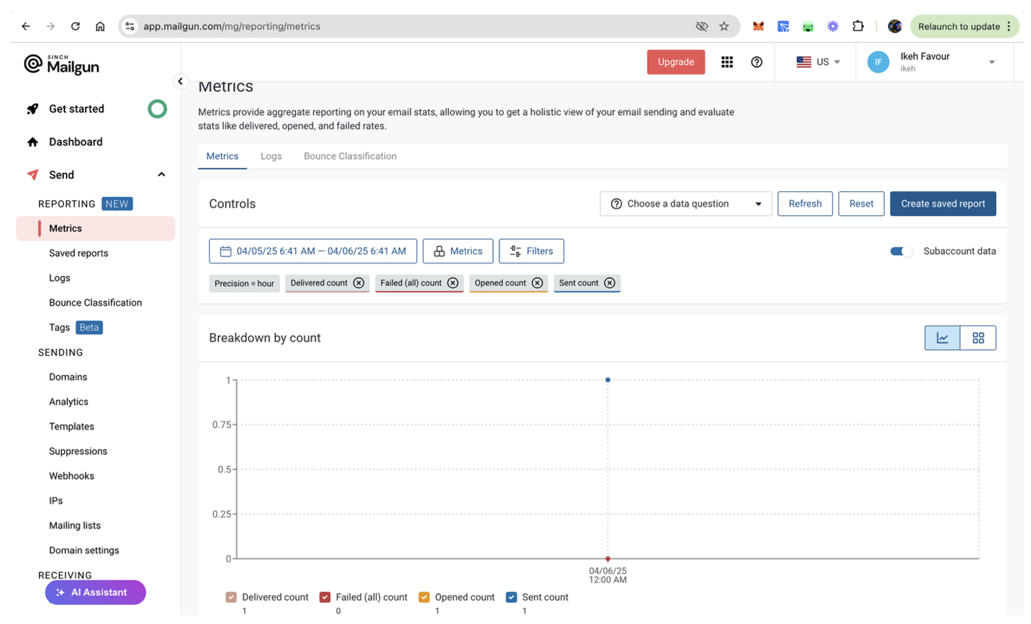
Task: Remove the Delivered count metric chip
Action: (x=358, y=283)
